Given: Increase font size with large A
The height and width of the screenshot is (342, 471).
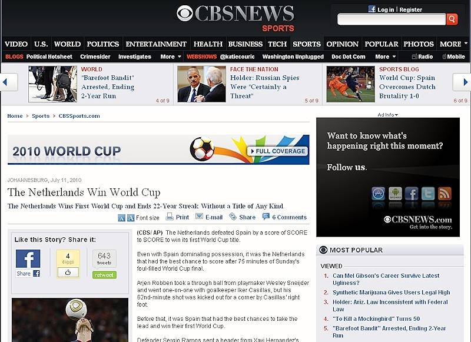Looking at the screenshot, I should pyautogui.click(x=131, y=218).
